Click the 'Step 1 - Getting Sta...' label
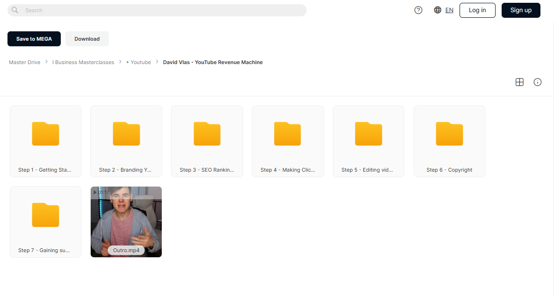The height and width of the screenshot is (297, 554). [44, 170]
